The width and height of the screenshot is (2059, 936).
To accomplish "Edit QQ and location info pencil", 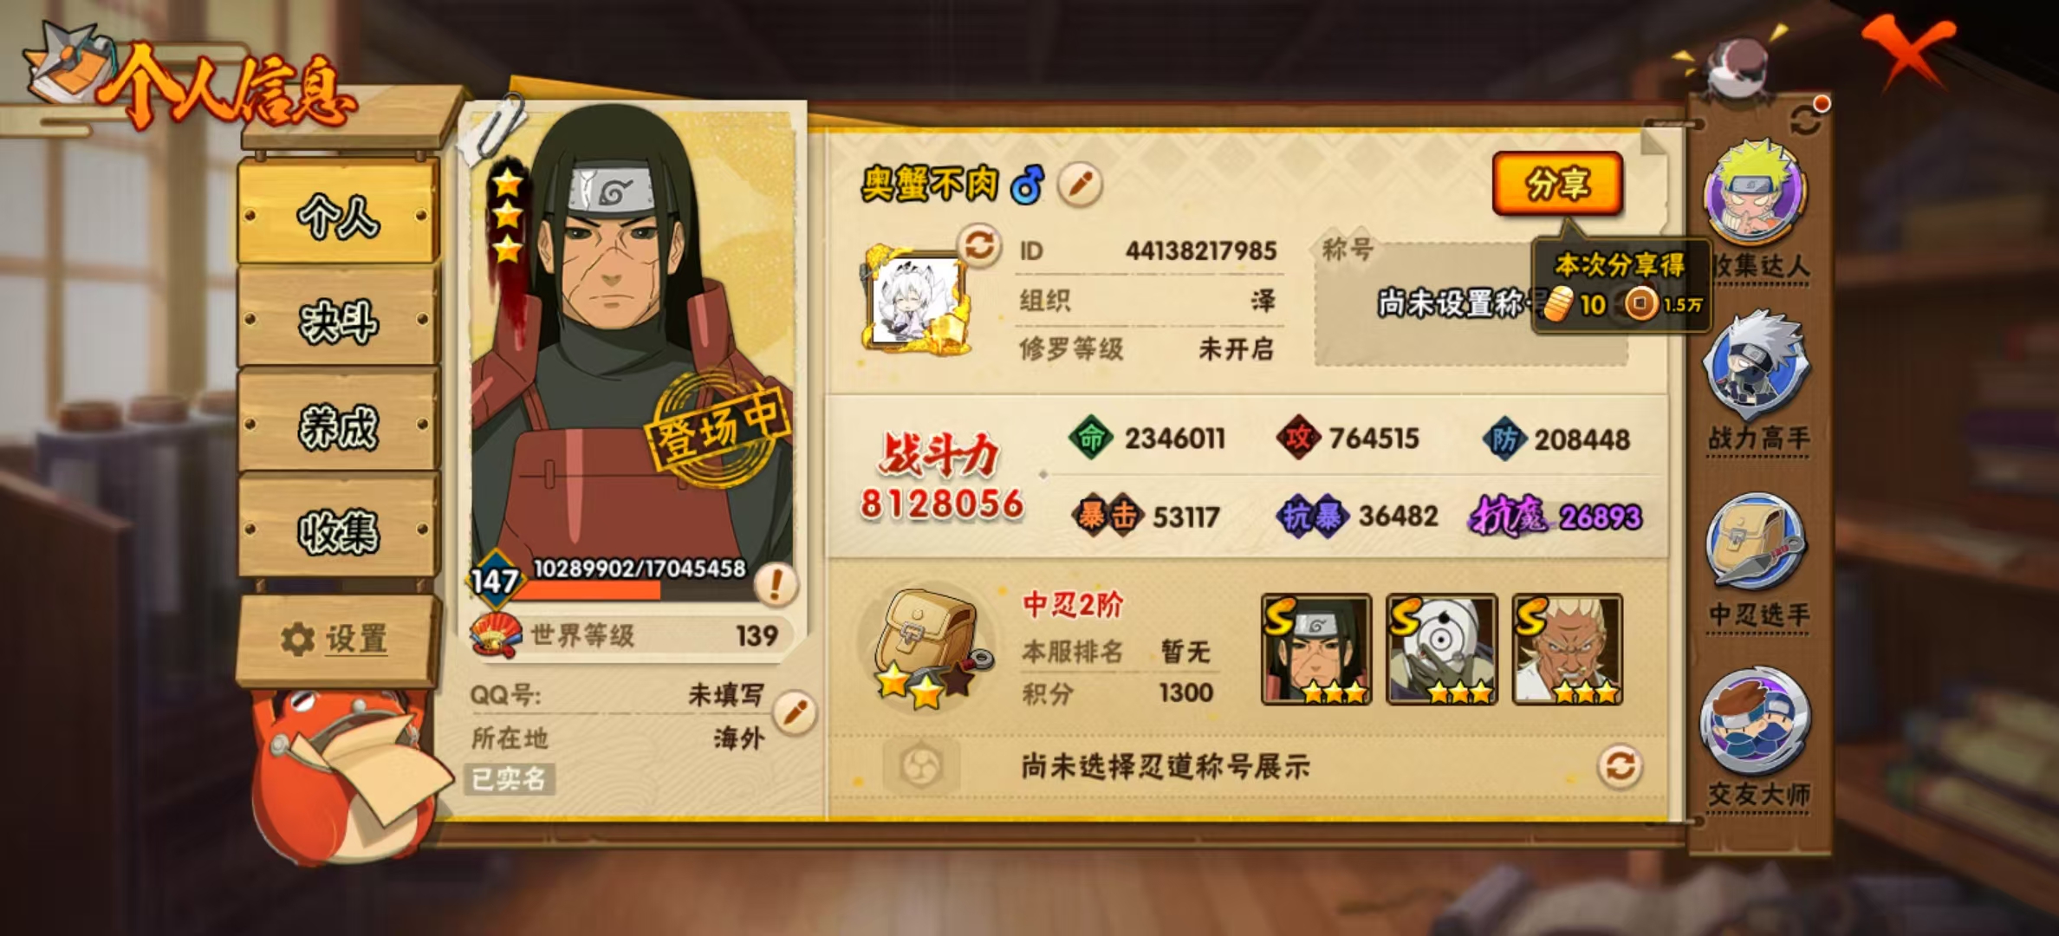I will tap(794, 712).
